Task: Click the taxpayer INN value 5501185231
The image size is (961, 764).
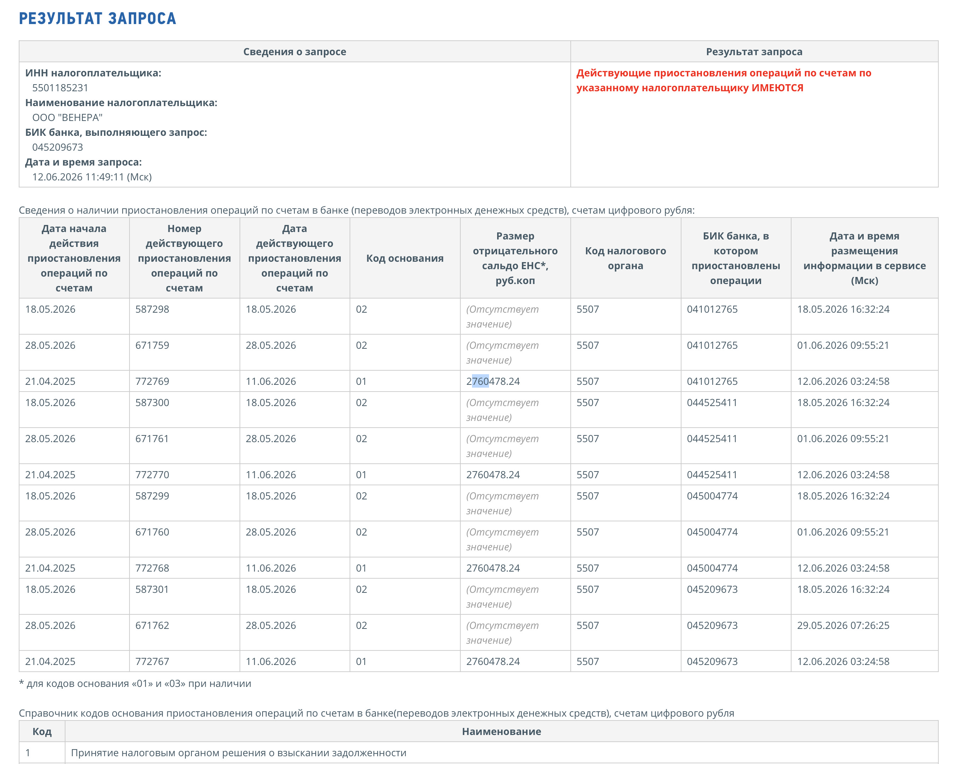Action: pyautogui.click(x=60, y=88)
